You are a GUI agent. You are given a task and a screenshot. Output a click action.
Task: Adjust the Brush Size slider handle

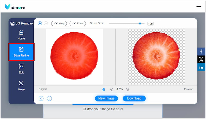140,23
